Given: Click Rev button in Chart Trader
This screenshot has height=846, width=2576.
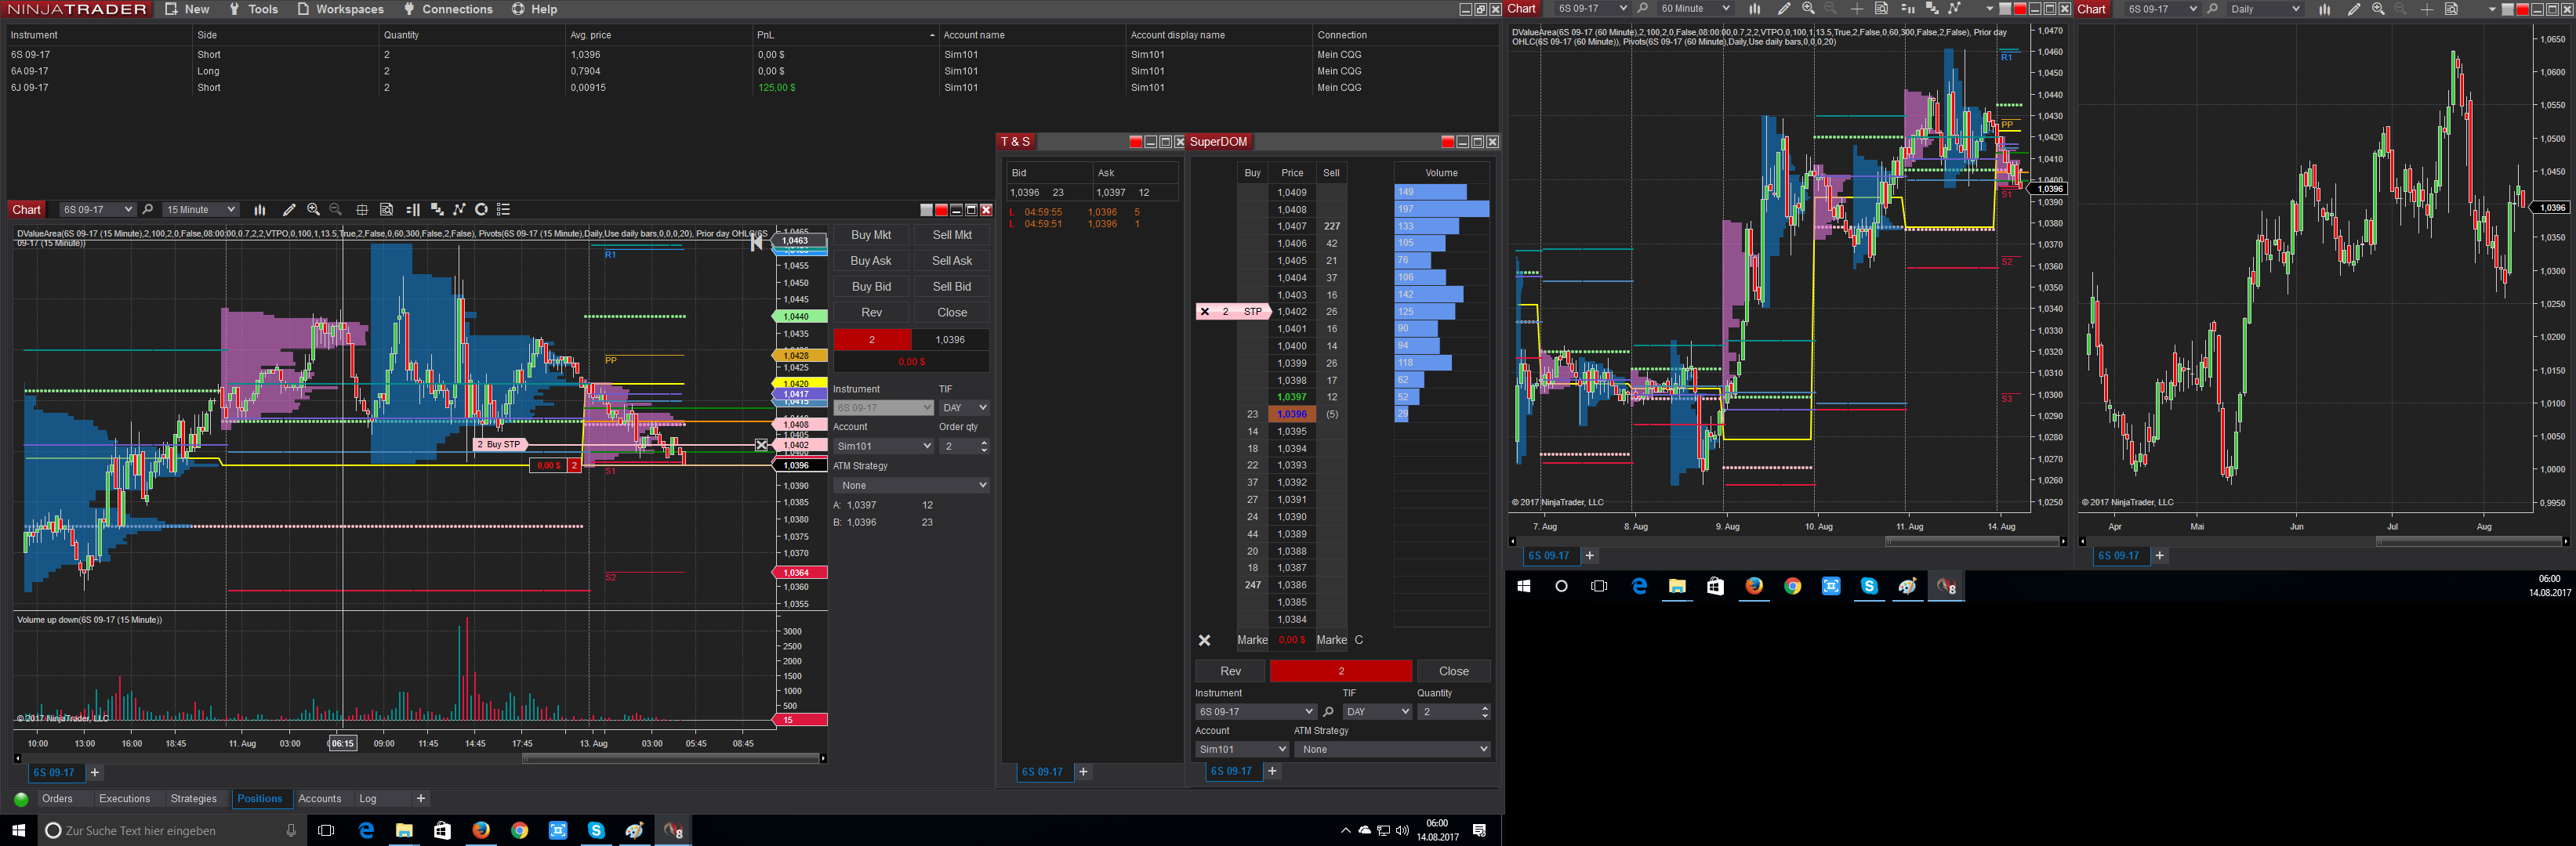Looking at the screenshot, I should 871,313.
